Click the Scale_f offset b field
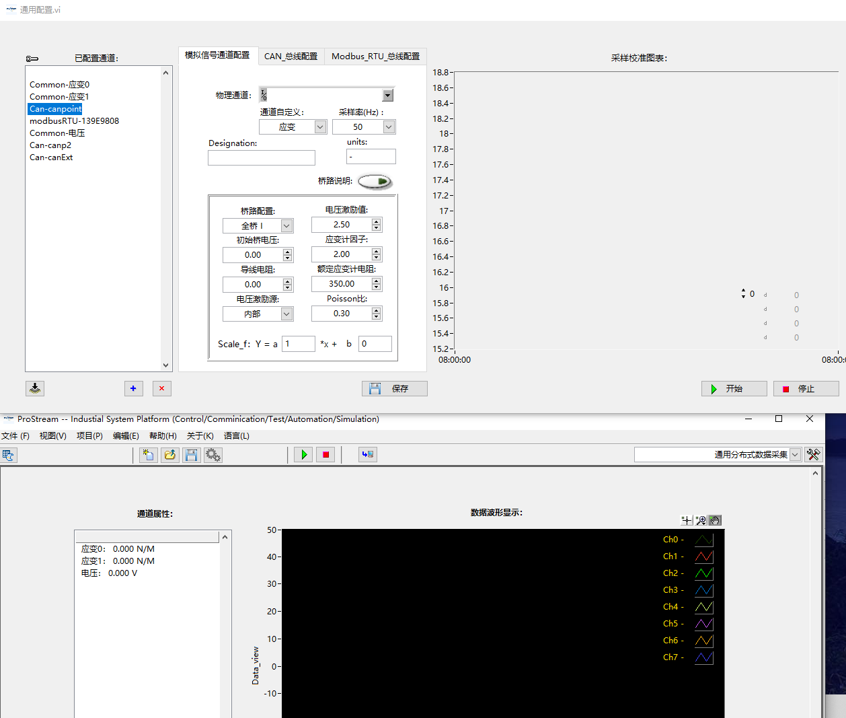This screenshot has height=718, width=846. coord(375,344)
